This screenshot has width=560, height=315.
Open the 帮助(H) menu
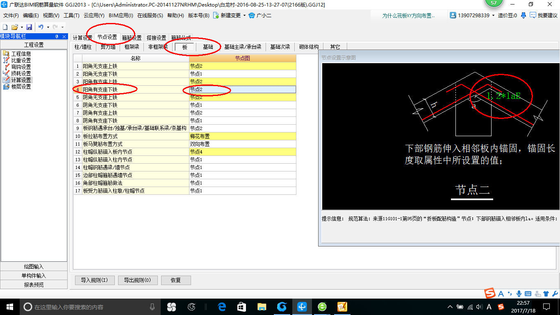(x=176, y=16)
